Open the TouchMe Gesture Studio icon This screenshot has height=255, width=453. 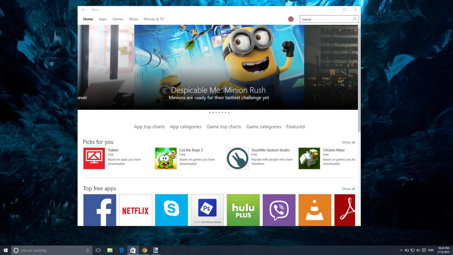[238, 158]
